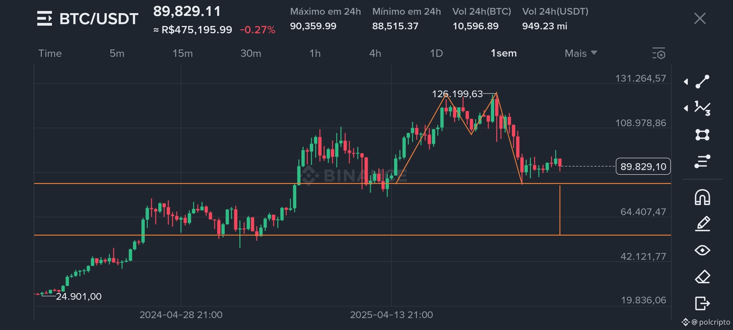The width and height of the screenshot is (733, 330).
Task: Open the chart indicator settings icon
Action: tap(659, 53)
